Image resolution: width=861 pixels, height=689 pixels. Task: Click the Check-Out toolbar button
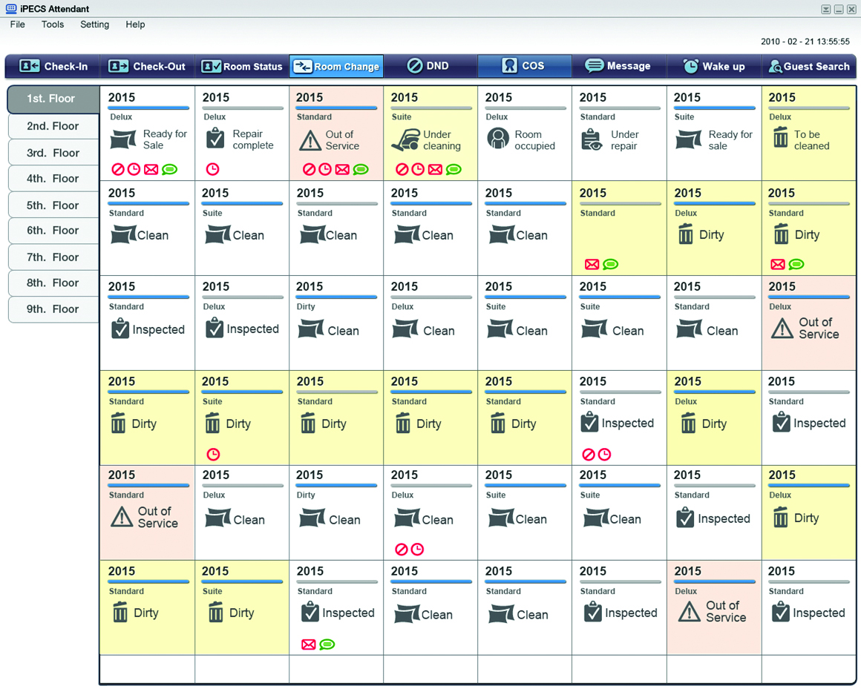click(x=147, y=66)
